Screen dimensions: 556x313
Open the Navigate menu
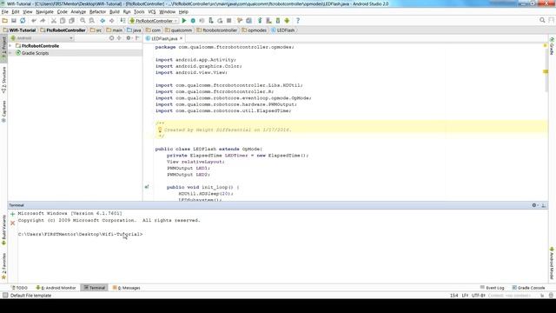pos(44,11)
